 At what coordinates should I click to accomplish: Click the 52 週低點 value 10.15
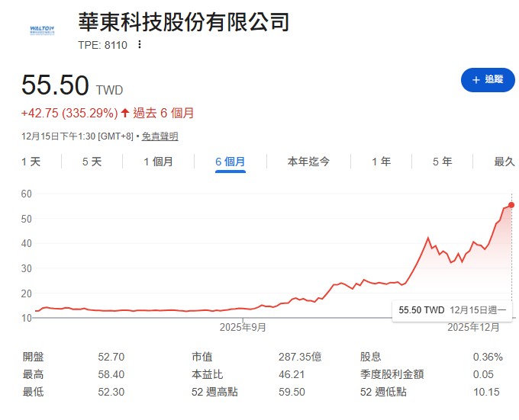click(x=486, y=392)
